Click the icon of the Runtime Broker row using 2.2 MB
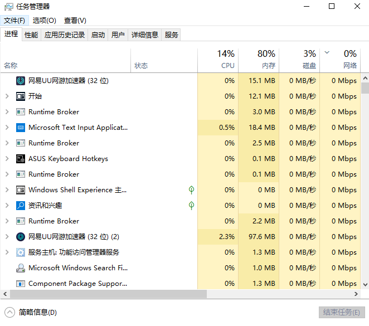Image resolution: width=369 pixels, height=326 pixels. pyautogui.click(x=21, y=221)
